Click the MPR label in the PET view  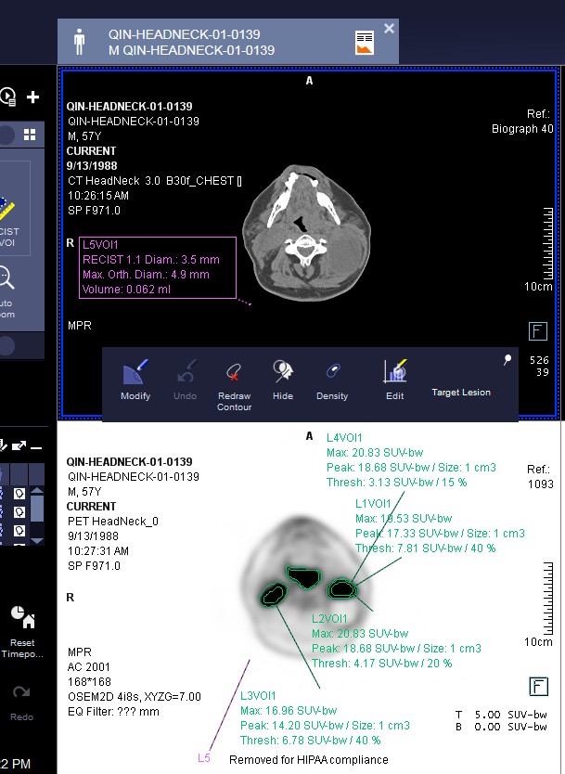click(x=80, y=652)
